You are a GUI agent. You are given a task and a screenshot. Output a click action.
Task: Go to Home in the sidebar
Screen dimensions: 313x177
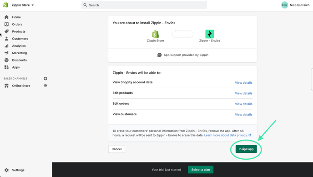tap(16, 17)
